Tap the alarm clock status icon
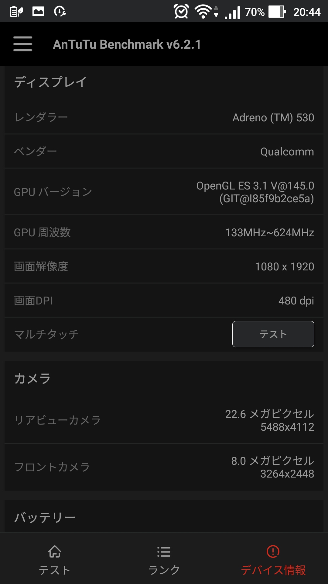 pyautogui.click(x=181, y=12)
